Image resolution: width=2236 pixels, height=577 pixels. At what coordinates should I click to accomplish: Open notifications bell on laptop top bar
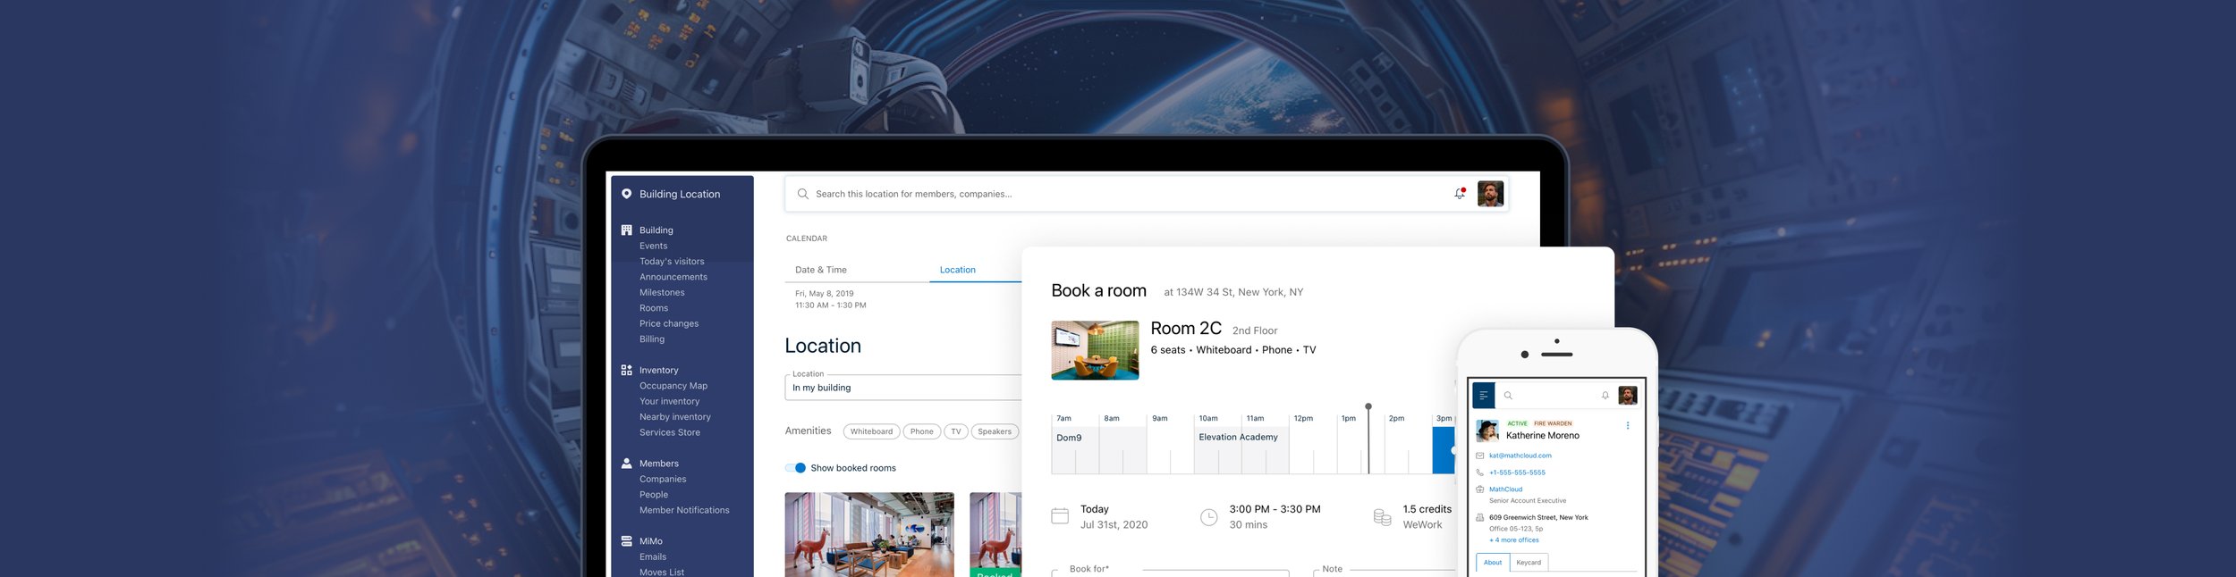(1460, 193)
